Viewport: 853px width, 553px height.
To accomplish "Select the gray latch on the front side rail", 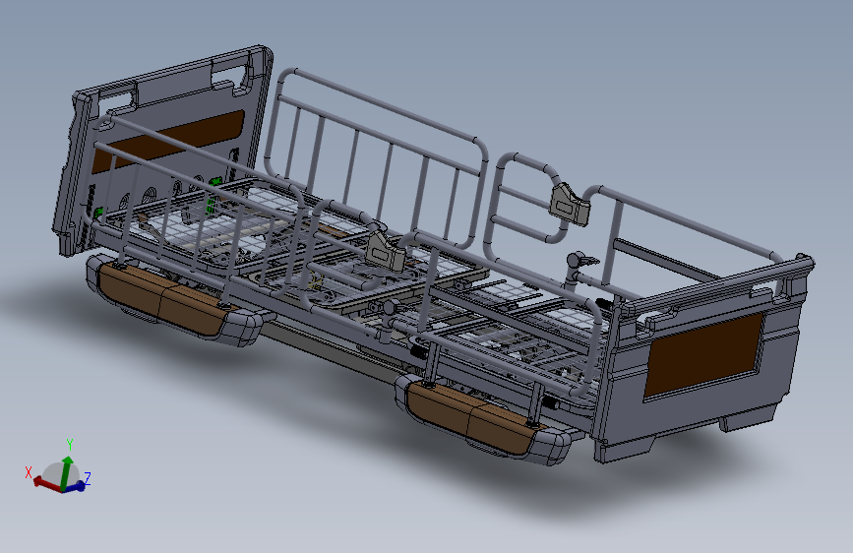I will [x=385, y=252].
